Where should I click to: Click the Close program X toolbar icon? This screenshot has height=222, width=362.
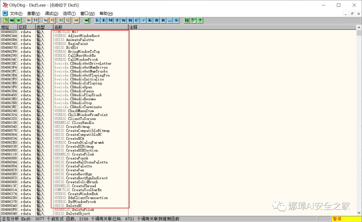pos(18,20)
